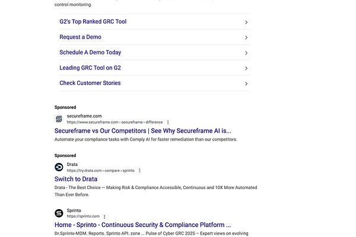
Task: Click the Sponsored label above Drata ad
Action: point(65,156)
